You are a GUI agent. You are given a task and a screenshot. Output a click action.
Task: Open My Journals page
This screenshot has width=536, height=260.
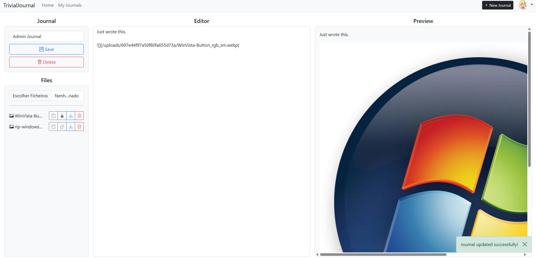click(70, 5)
